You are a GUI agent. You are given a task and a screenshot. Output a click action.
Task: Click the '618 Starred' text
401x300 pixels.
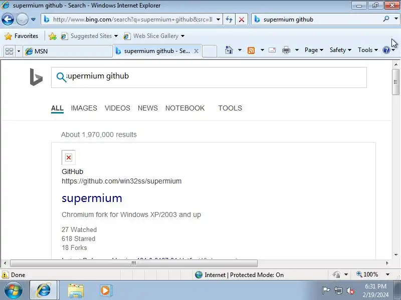pos(78,239)
